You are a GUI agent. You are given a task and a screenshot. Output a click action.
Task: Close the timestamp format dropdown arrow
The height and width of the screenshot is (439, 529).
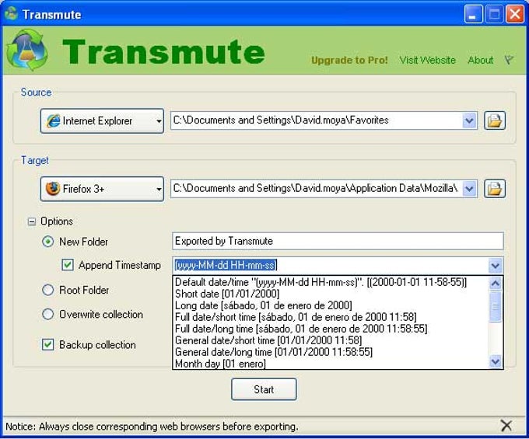click(x=495, y=266)
